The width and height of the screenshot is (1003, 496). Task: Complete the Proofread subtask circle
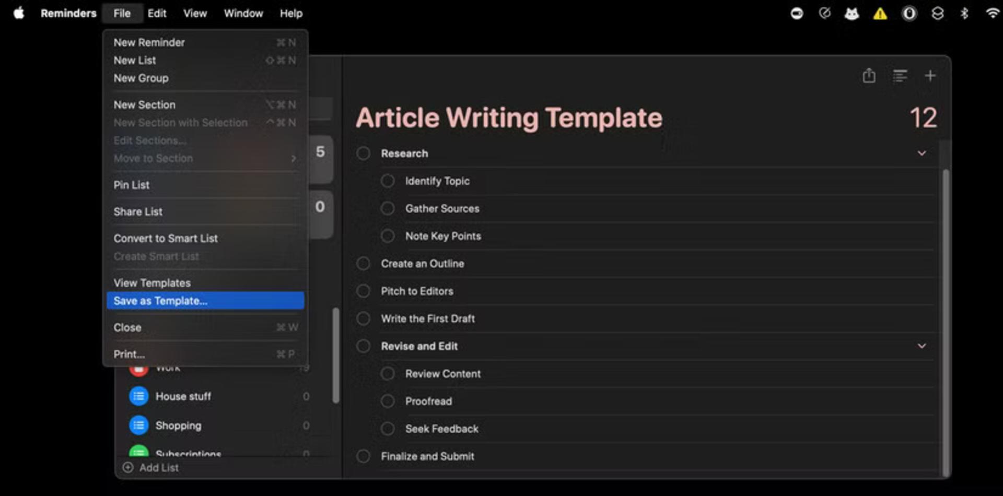click(x=388, y=401)
